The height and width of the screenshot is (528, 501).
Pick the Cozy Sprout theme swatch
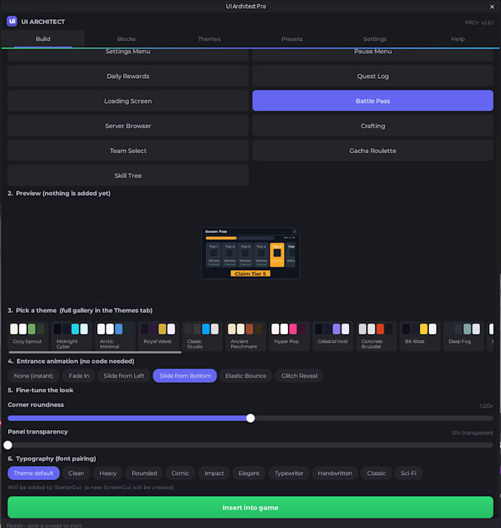point(27,336)
